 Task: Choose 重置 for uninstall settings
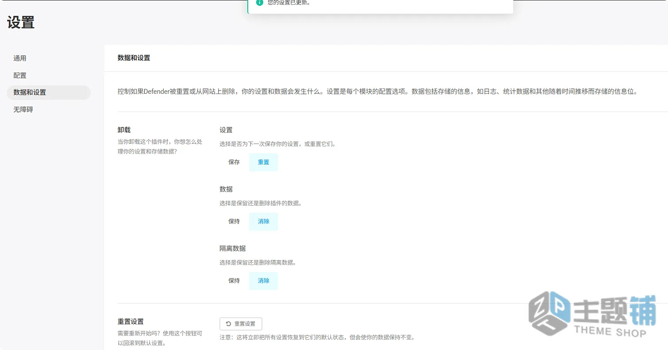[263, 162]
